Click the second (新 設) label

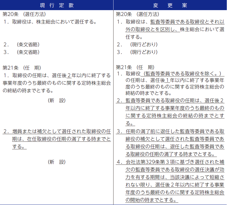(57, 162)
